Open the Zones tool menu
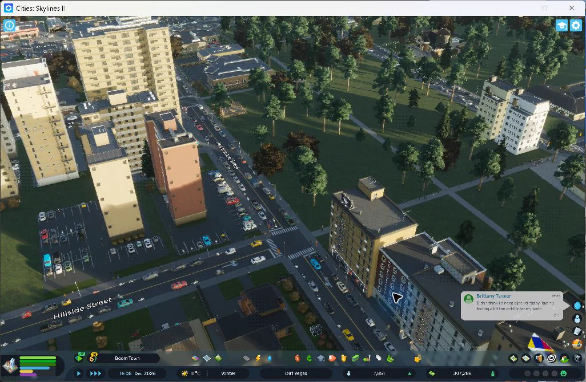Screen dimensions: 586x382 [195, 358]
